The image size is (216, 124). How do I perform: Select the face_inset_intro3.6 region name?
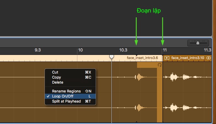pyautogui.click(x=142, y=58)
